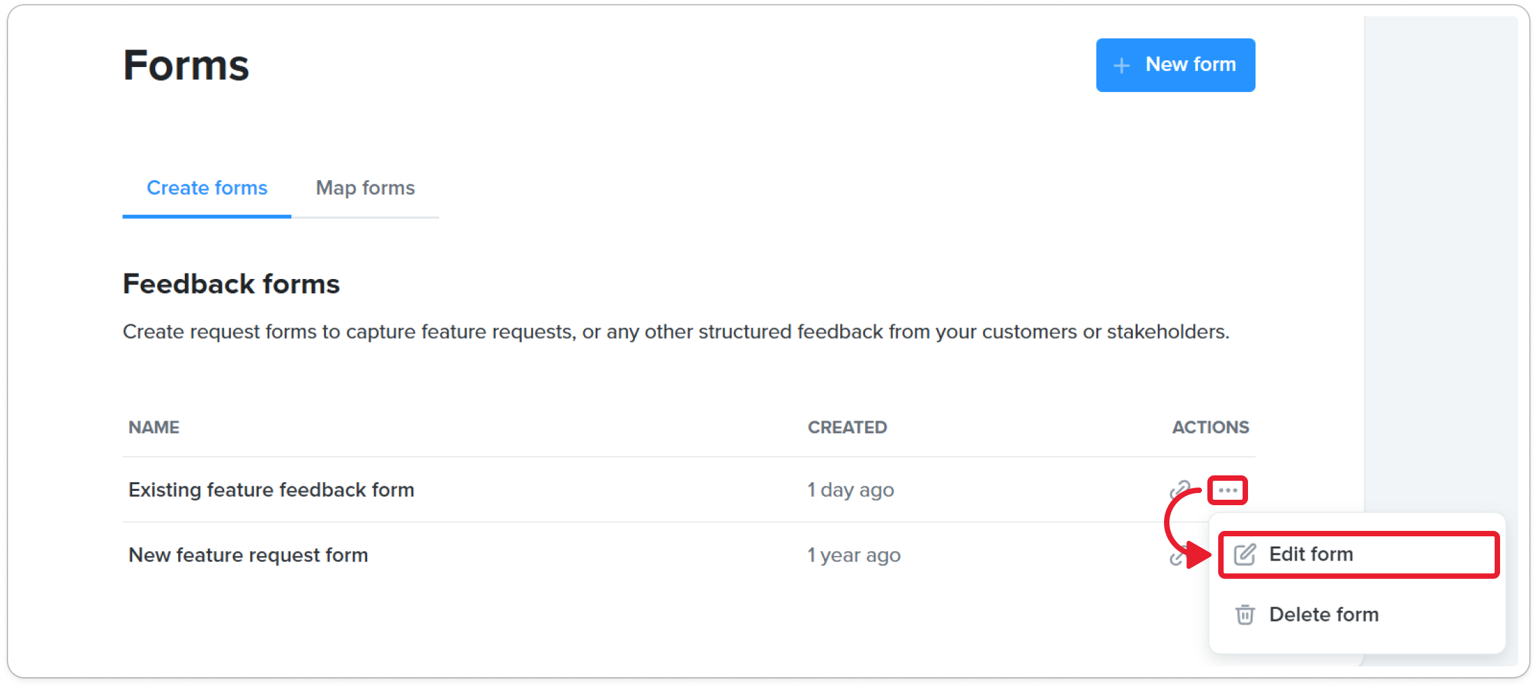The height and width of the screenshot is (688, 1538).
Task: Click the trash icon beside Delete form
Action: 1245,615
